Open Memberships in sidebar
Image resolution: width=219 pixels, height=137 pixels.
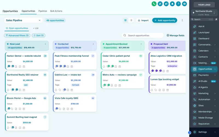pos(204,112)
